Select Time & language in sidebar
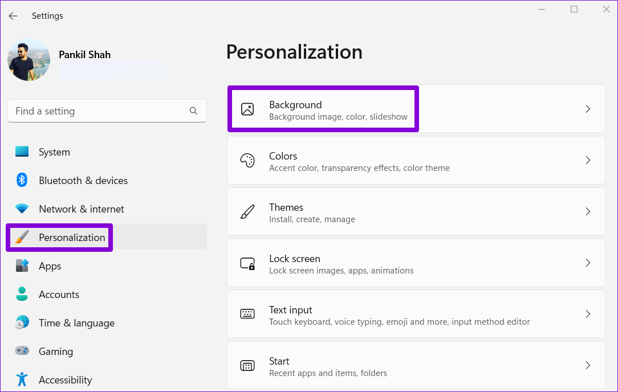The width and height of the screenshot is (618, 392). point(76,323)
